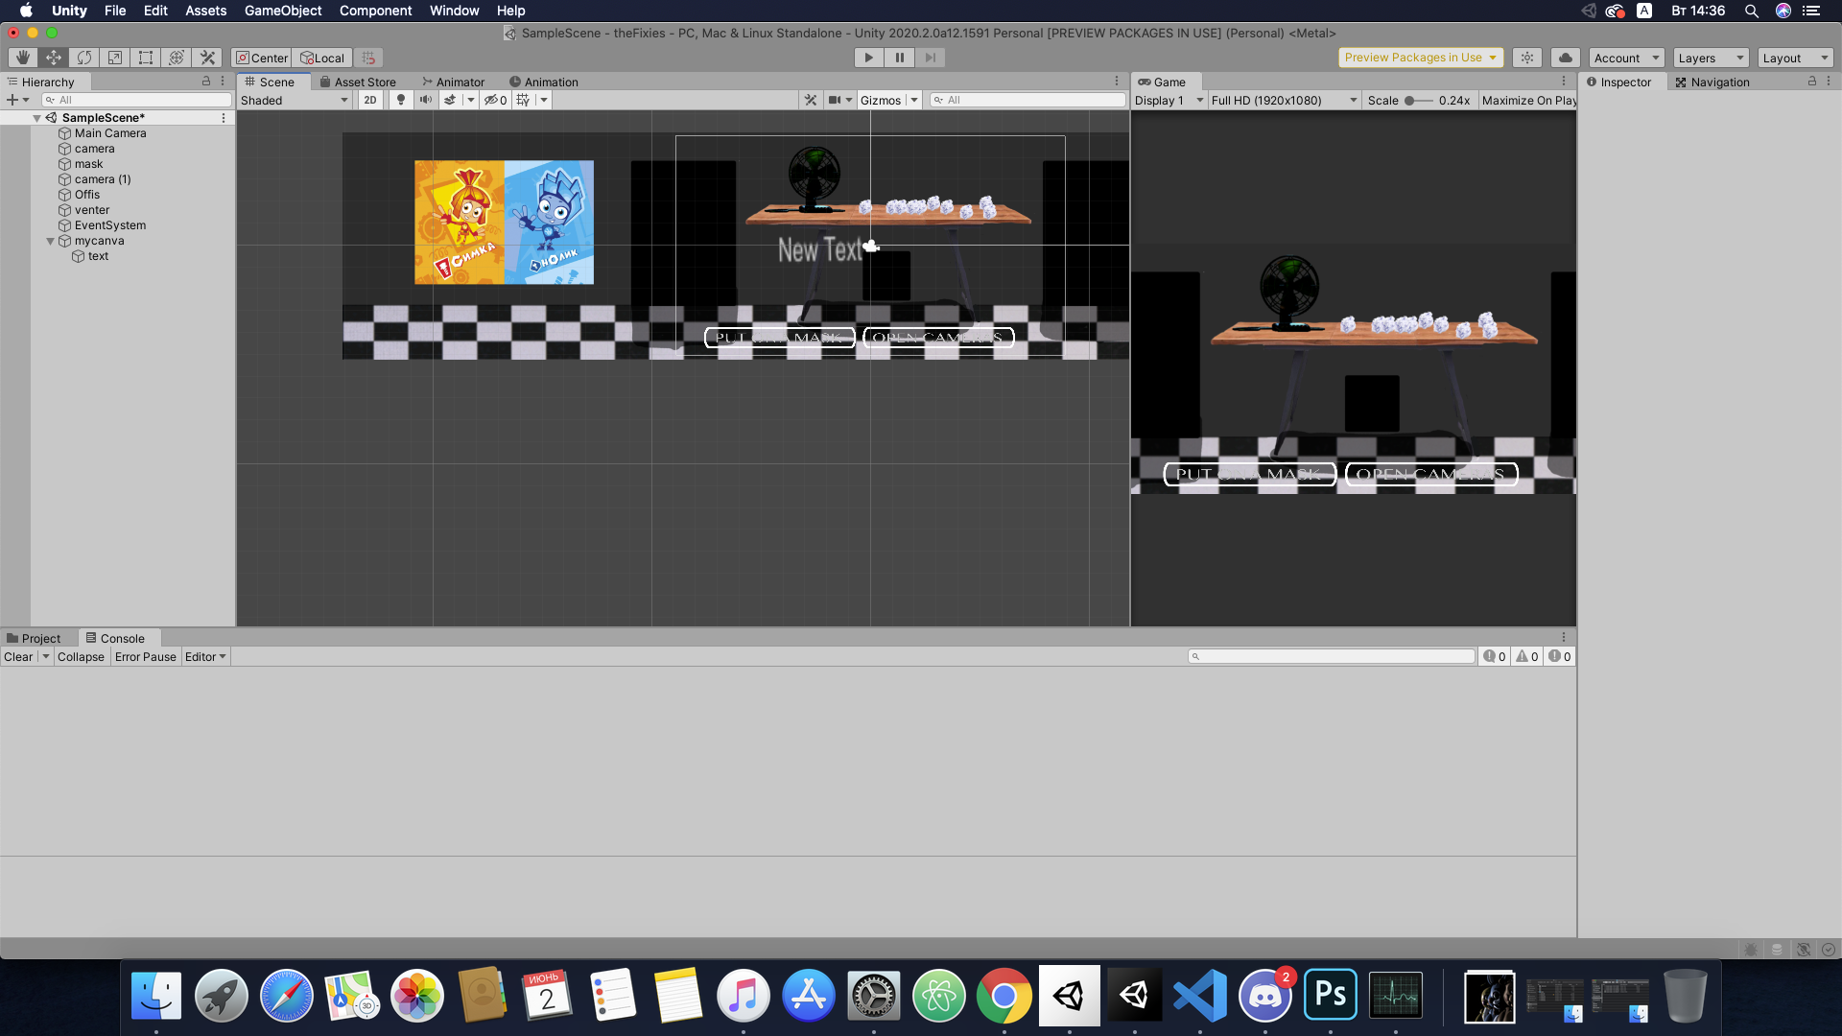Switch to Project tab
1842x1036 pixels.
pos(34,638)
